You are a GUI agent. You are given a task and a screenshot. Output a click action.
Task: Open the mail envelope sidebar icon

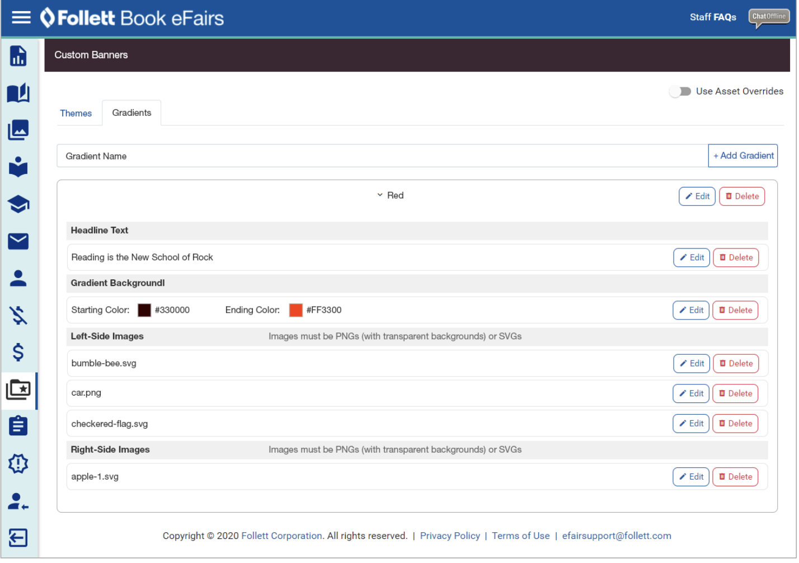[x=18, y=241]
